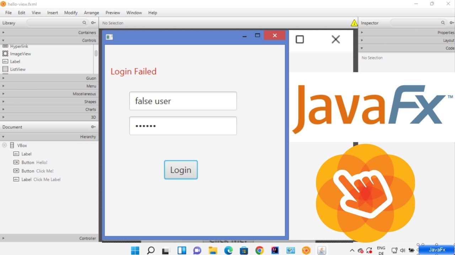The height and width of the screenshot is (255, 455).
Task: Open the Help menu
Action: [x=152, y=13]
